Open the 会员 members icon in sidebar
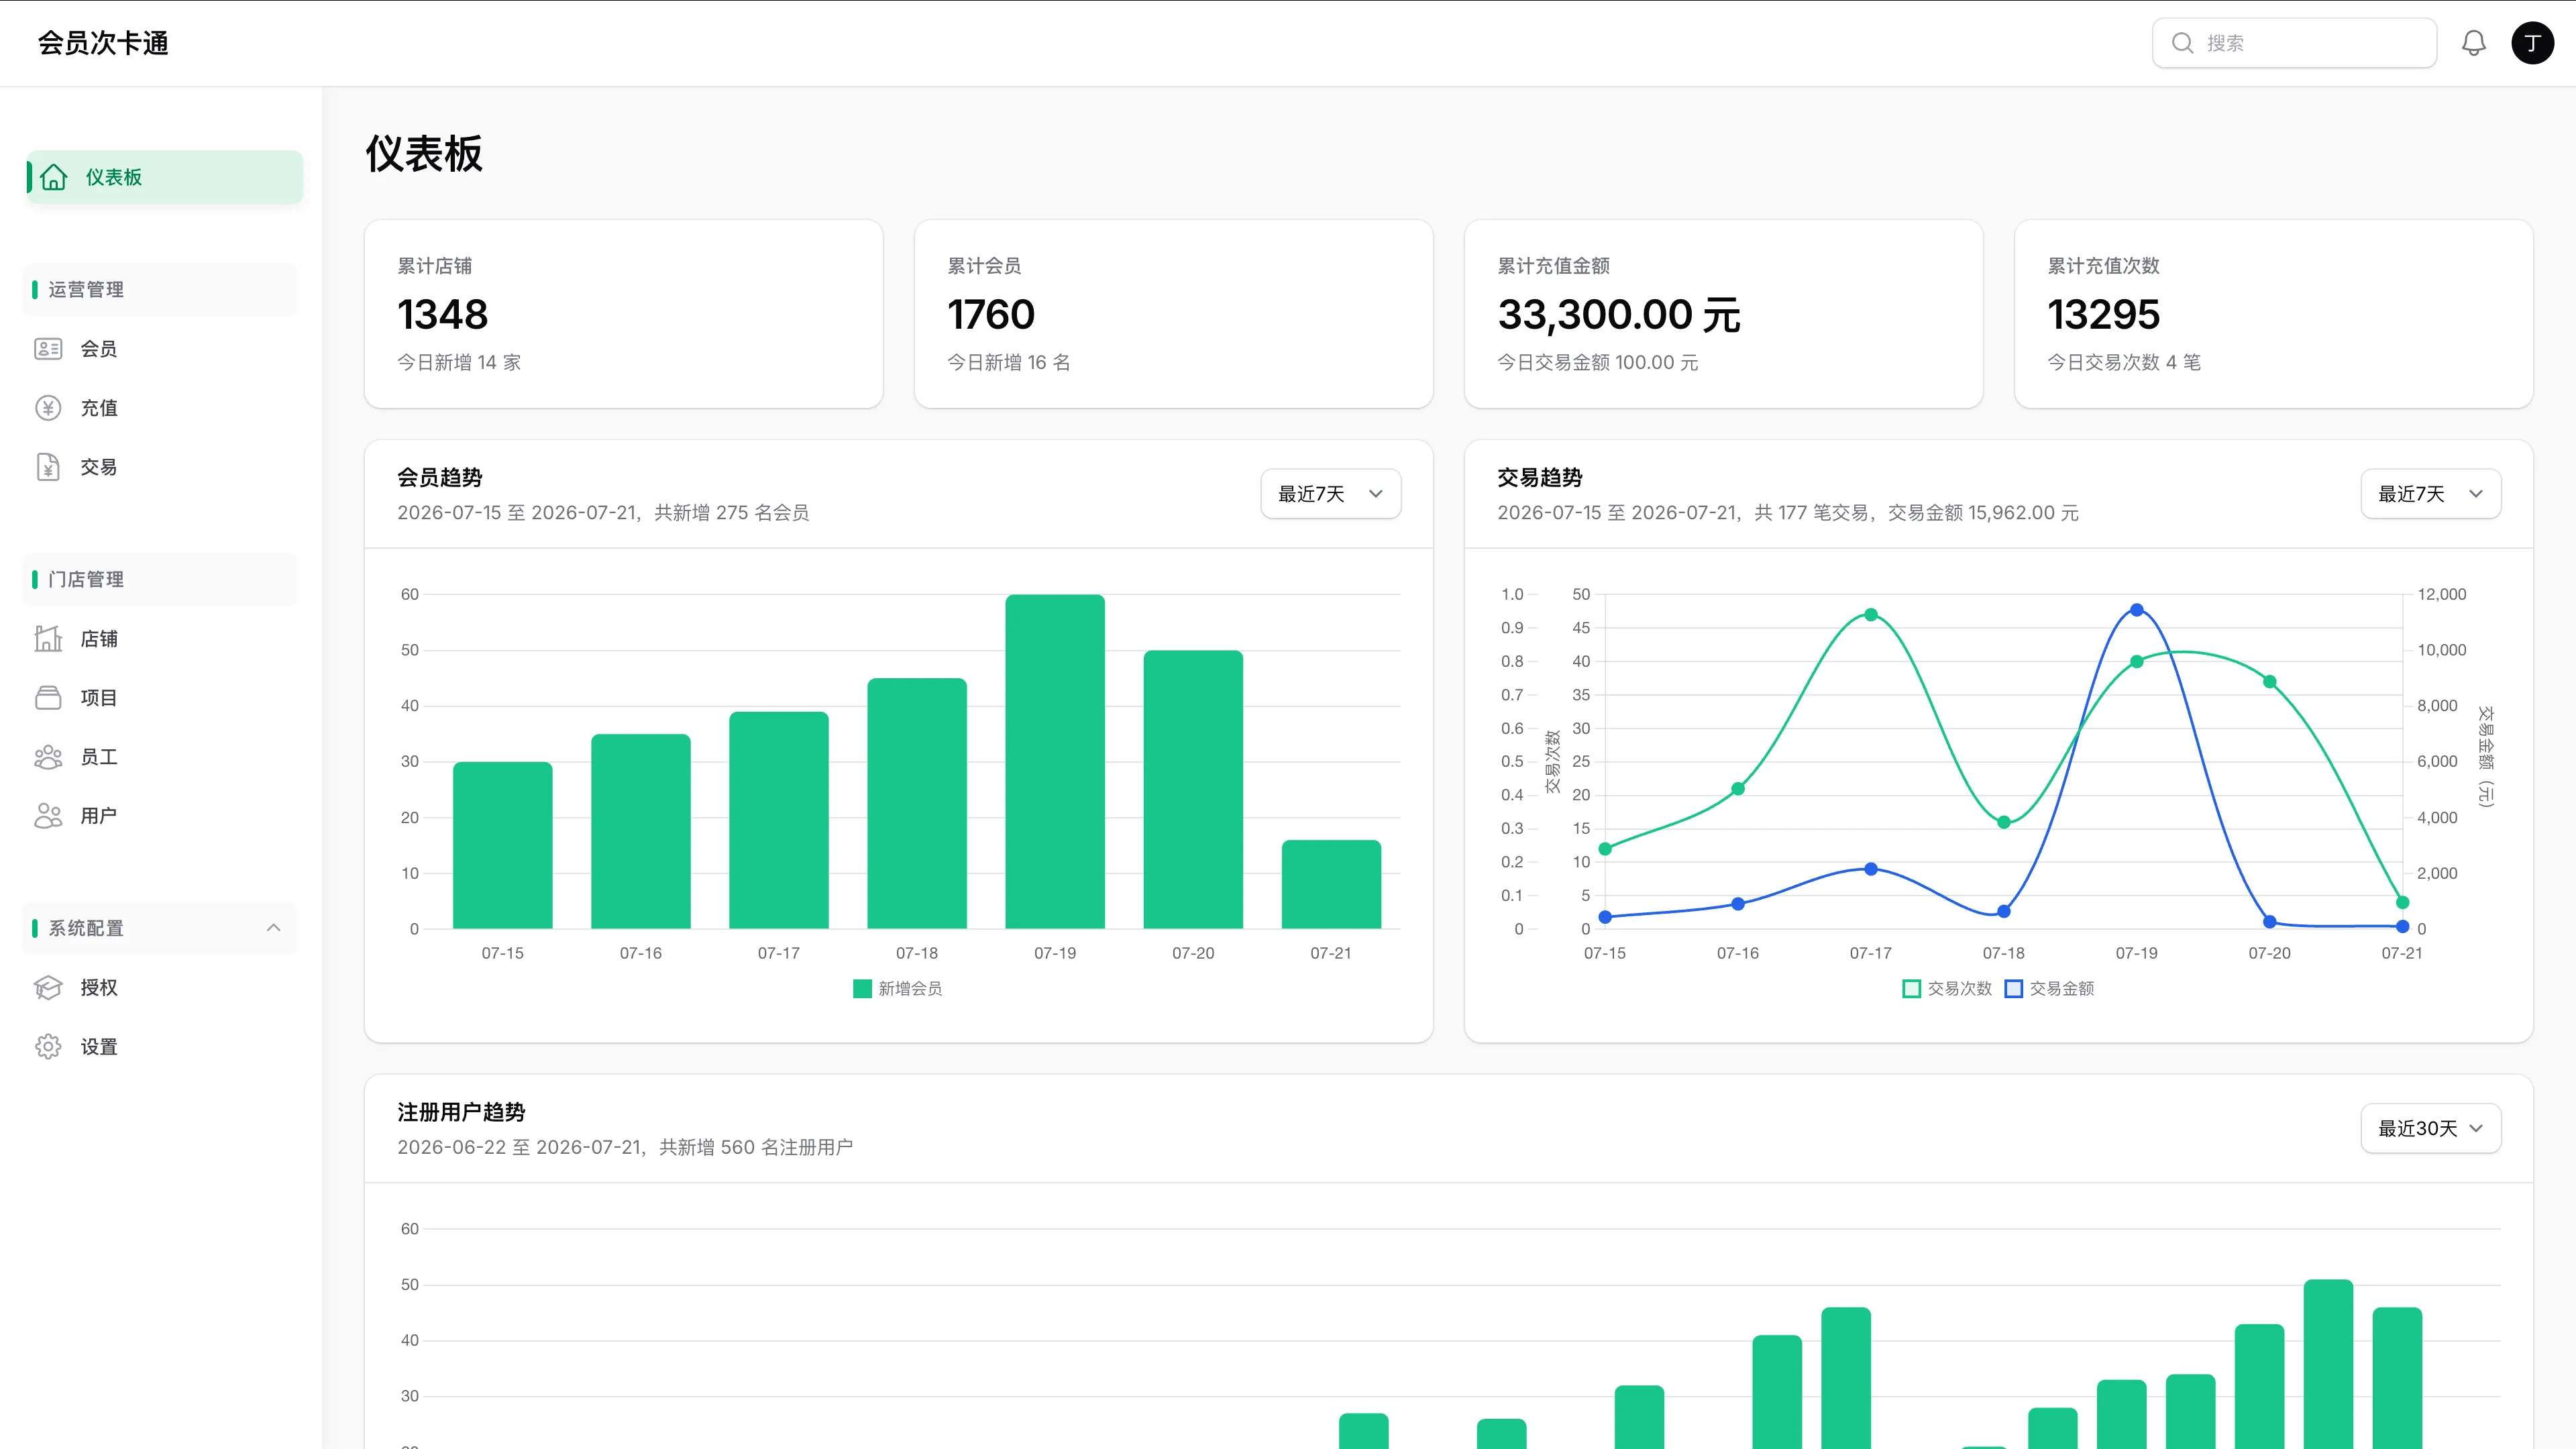2576x1449 pixels. (x=48, y=349)
